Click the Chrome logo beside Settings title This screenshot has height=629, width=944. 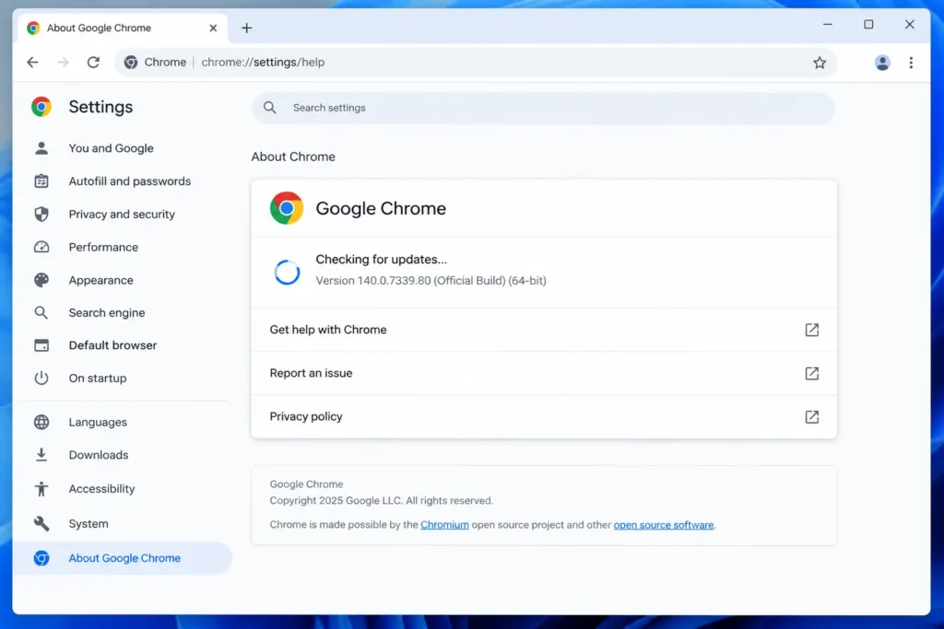pos(41,107)
